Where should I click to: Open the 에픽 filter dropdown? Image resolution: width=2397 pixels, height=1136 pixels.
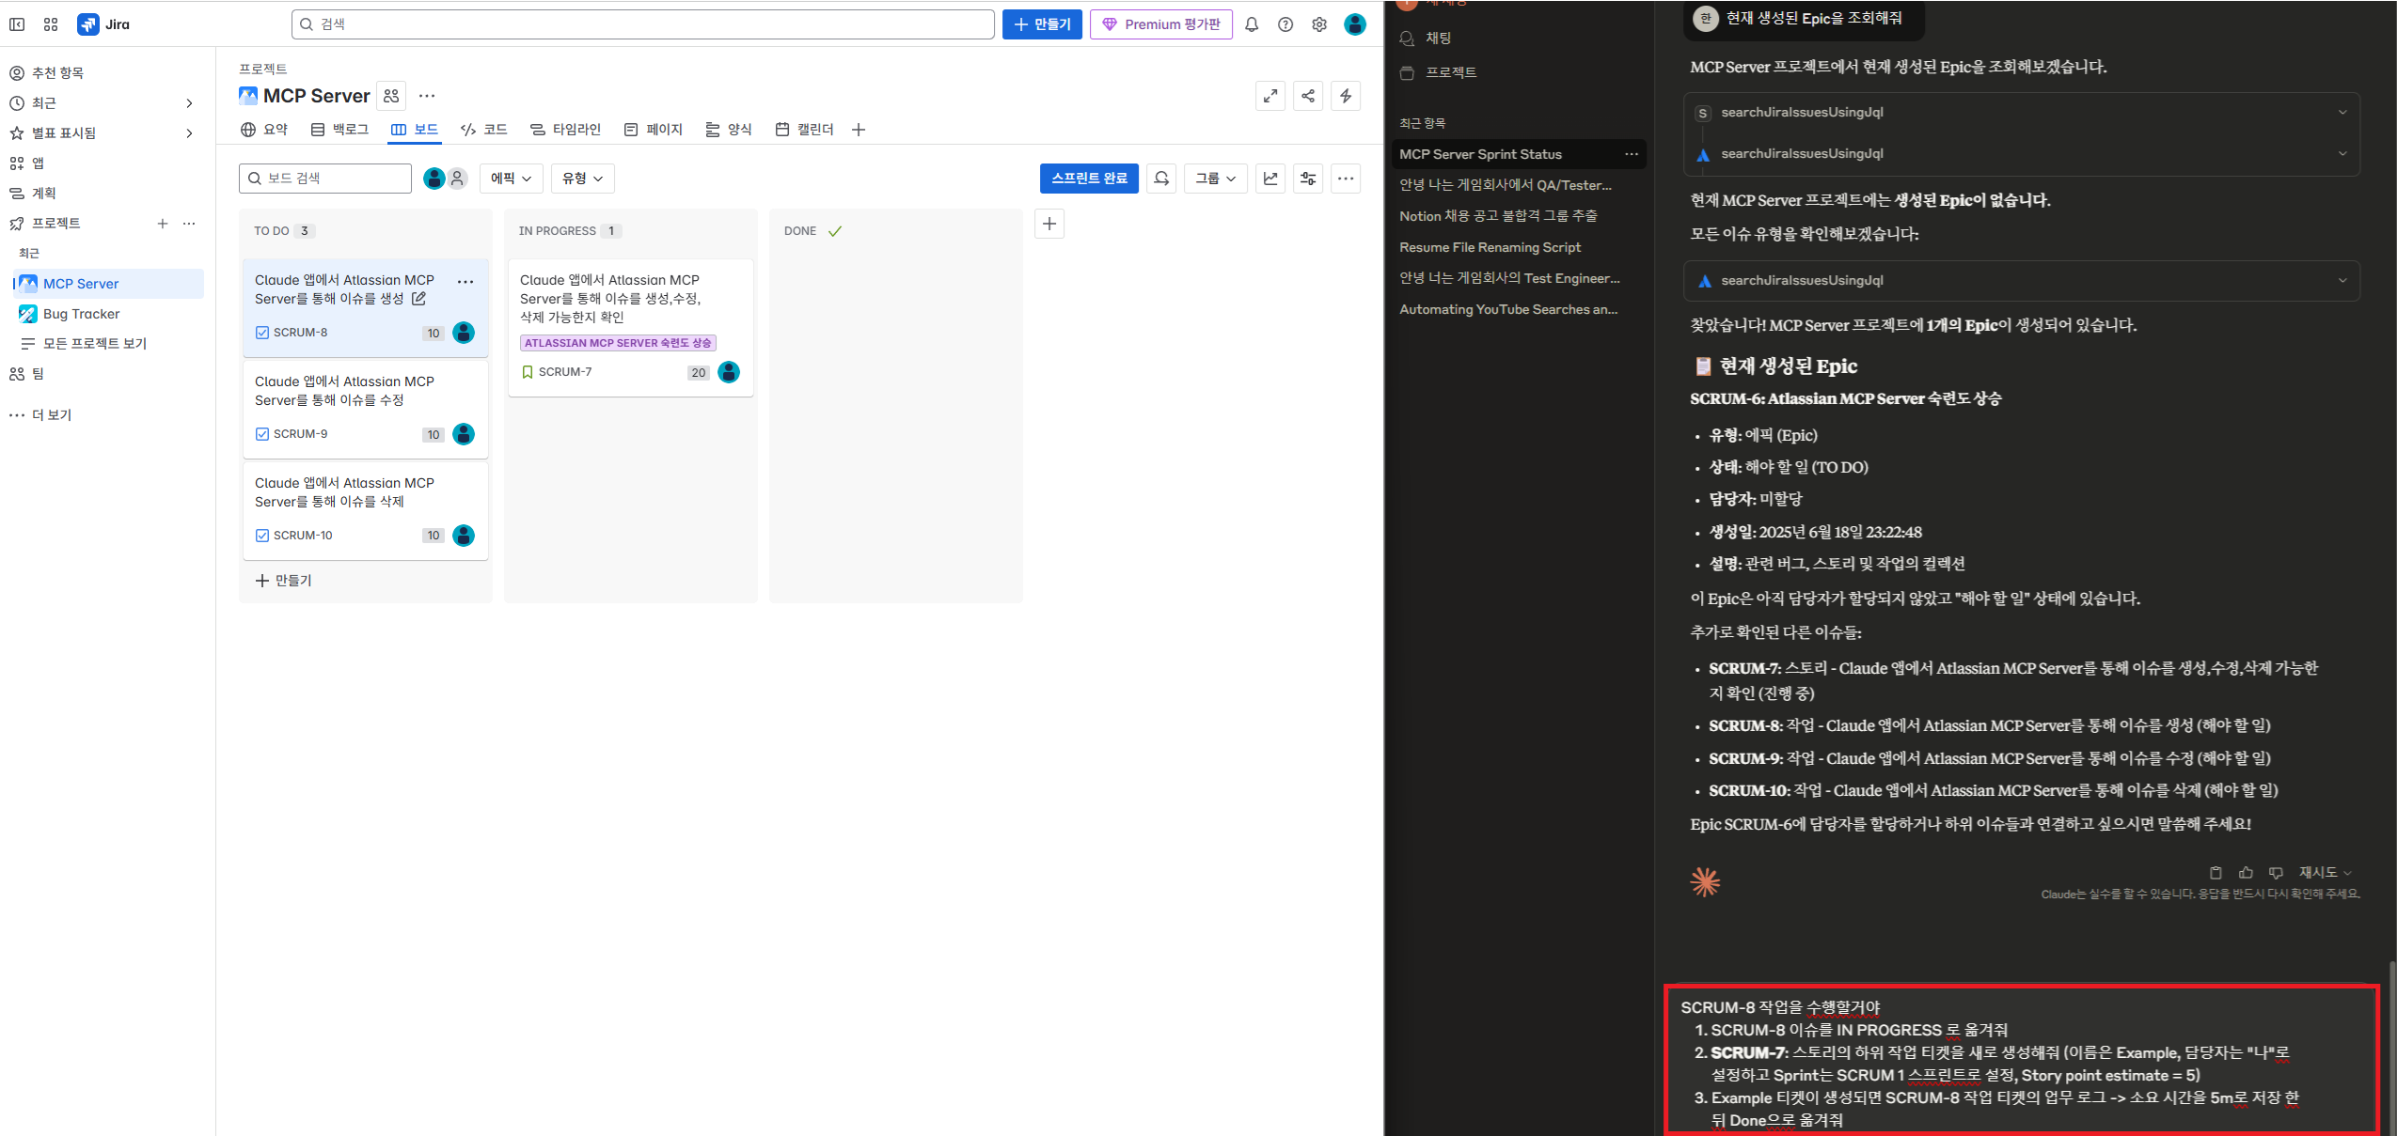[x=511, y=179]
